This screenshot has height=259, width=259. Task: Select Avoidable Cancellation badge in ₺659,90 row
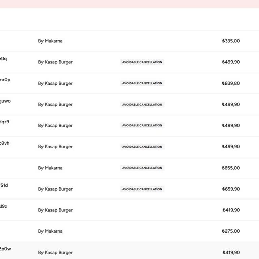coord(142,189)
